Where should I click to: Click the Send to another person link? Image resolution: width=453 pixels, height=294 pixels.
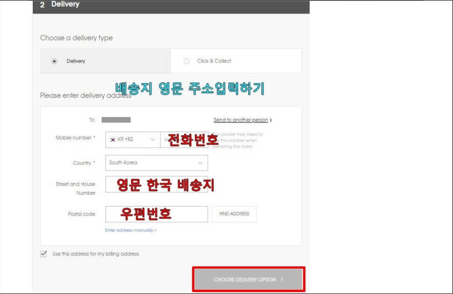(x=243, y=120)
